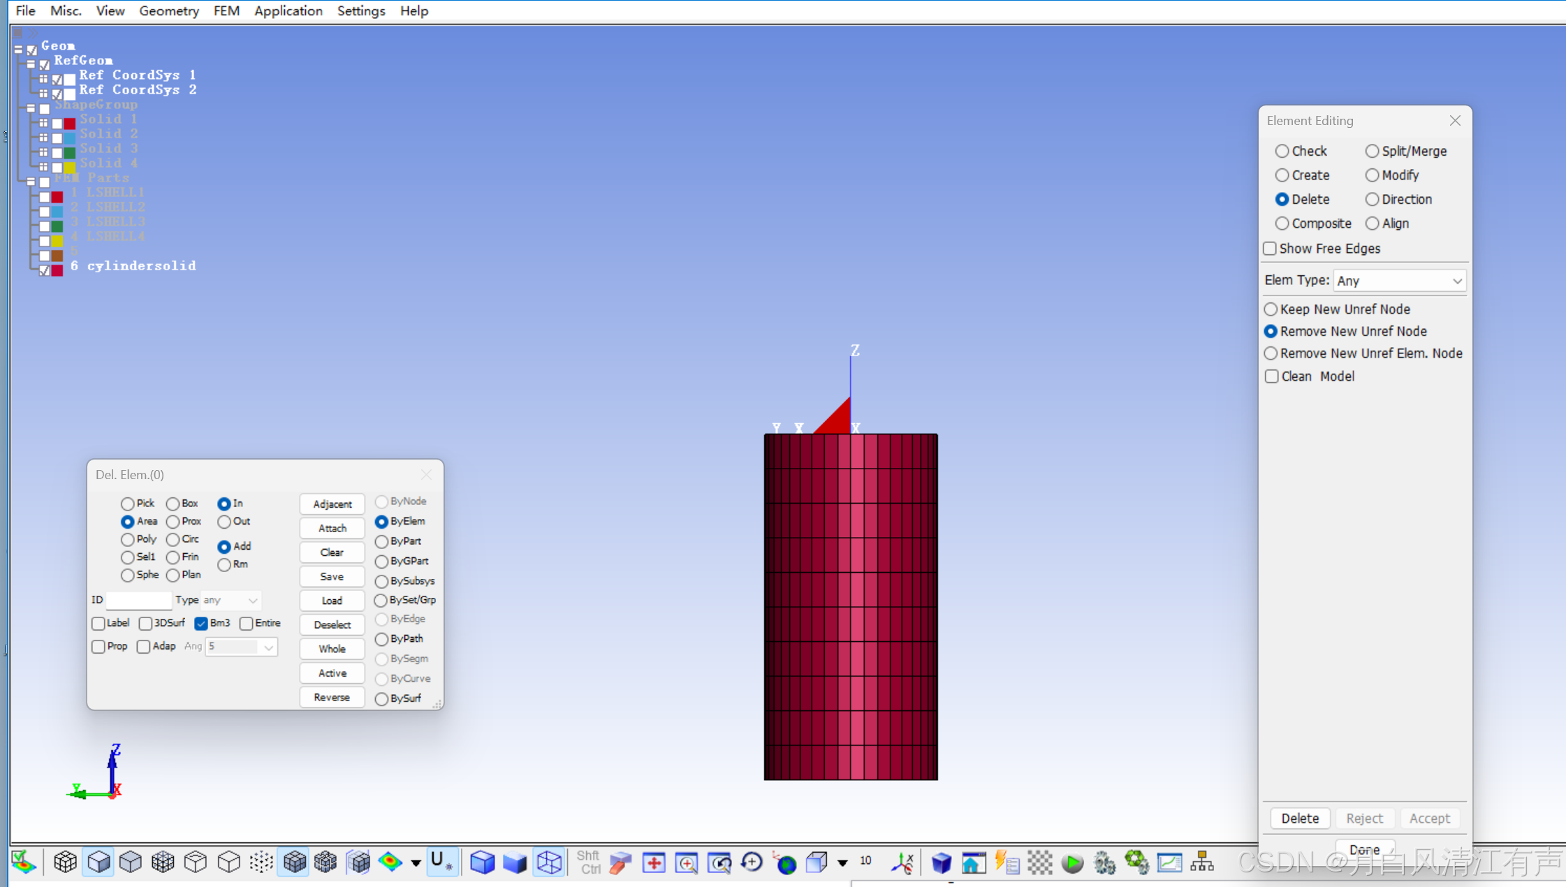Click the dotted node-points display icon
1566x887 pixels.
pos(261,863)
